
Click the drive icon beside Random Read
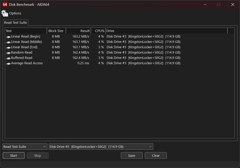pyautogui.click(x=8, y=53)
